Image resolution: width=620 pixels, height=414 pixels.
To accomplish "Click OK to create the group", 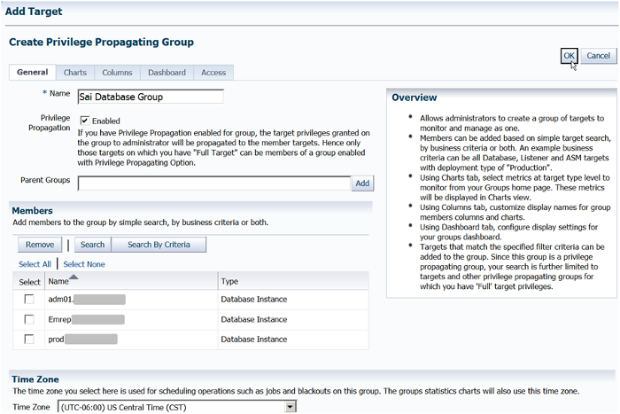I will (570, 56).
